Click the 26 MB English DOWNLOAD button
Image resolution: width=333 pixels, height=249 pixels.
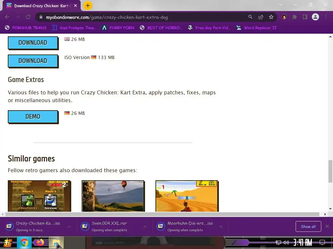pos(33,43)
